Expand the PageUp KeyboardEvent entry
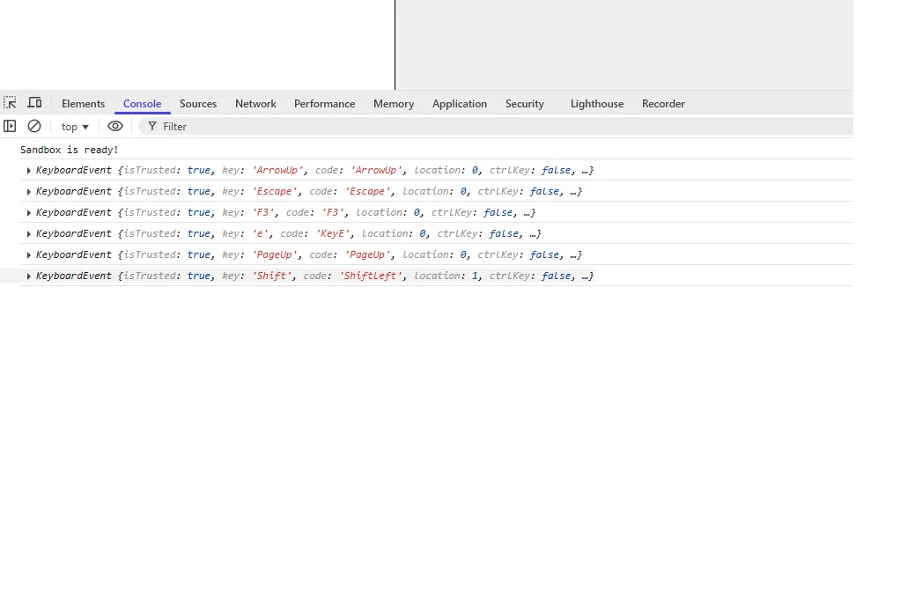 click(x=28, y=255)
